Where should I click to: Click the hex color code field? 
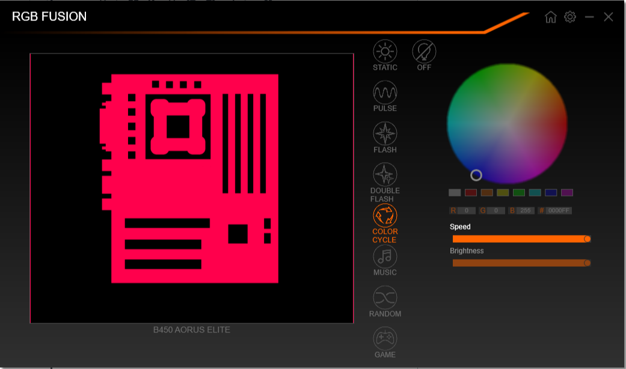pos(559,211)
